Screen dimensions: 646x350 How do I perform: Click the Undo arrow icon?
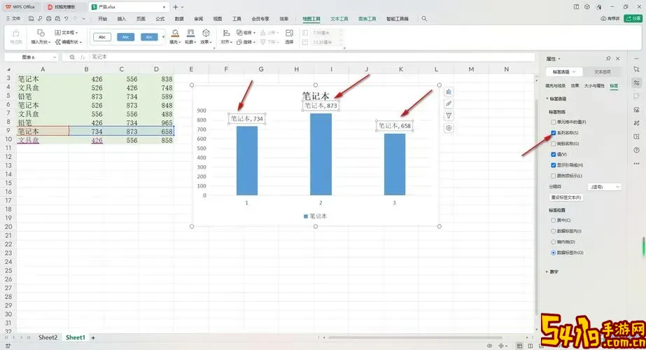[x=66, y=19]
